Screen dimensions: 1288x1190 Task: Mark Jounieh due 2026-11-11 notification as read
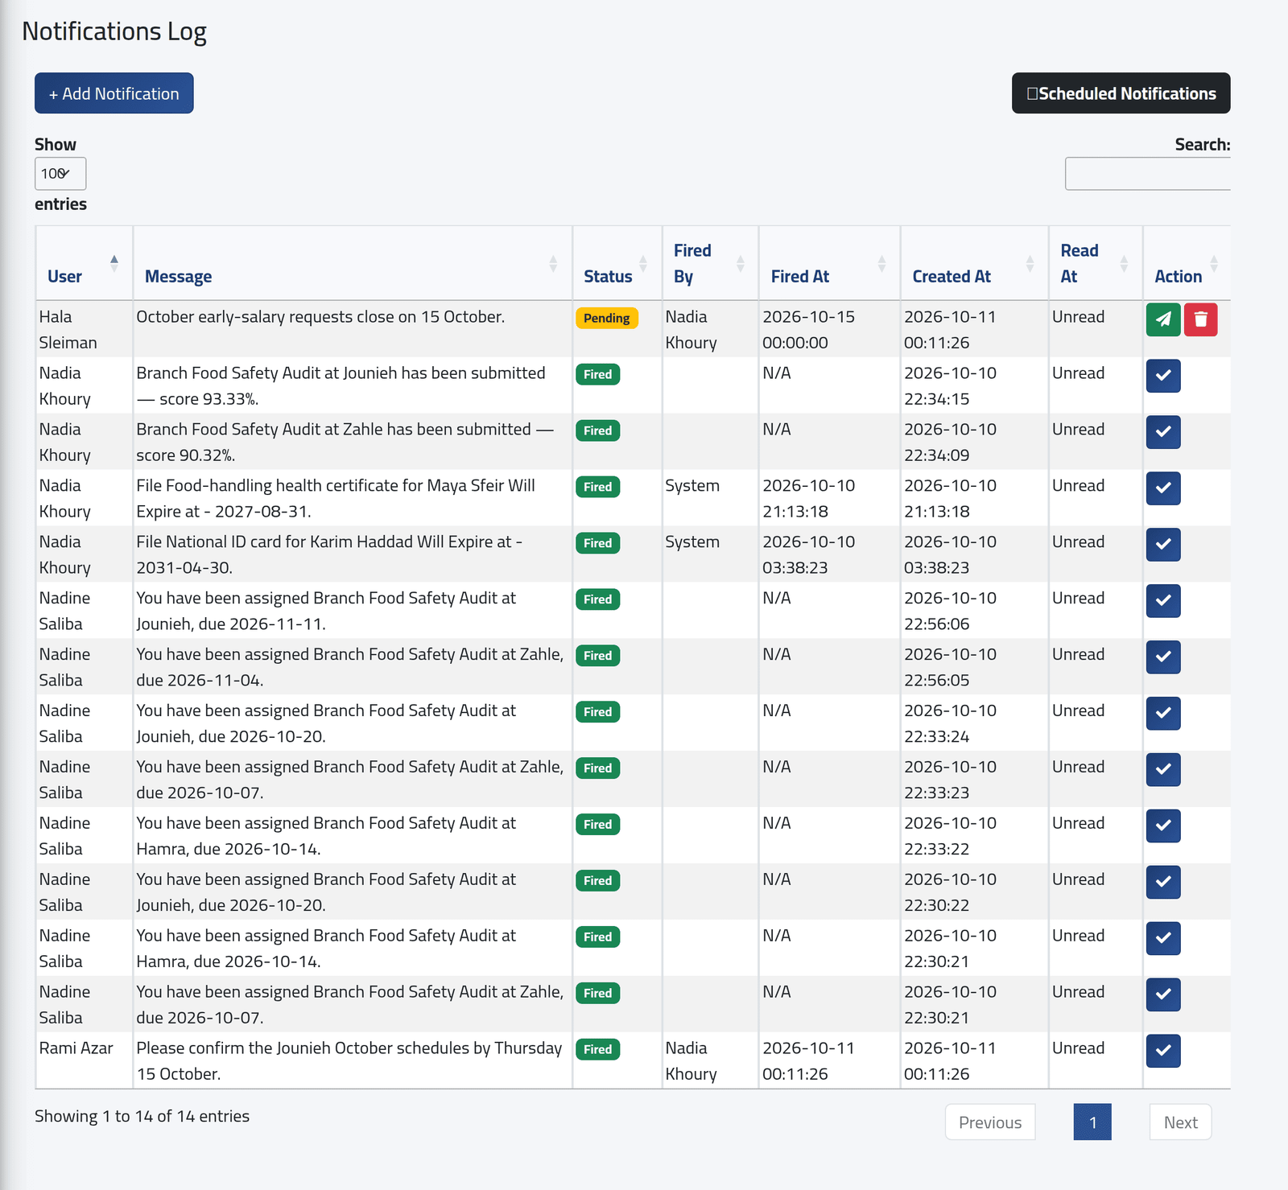pos(1163,601)
